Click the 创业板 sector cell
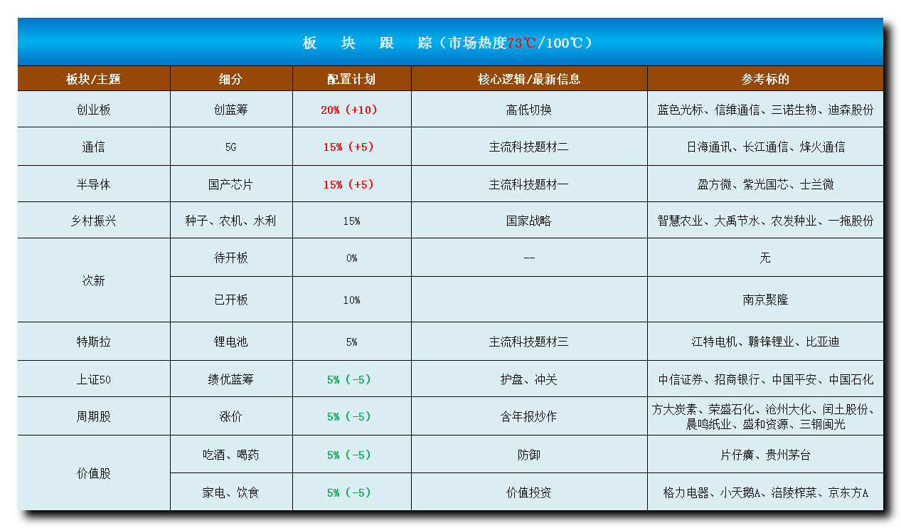 click(94, 110)
